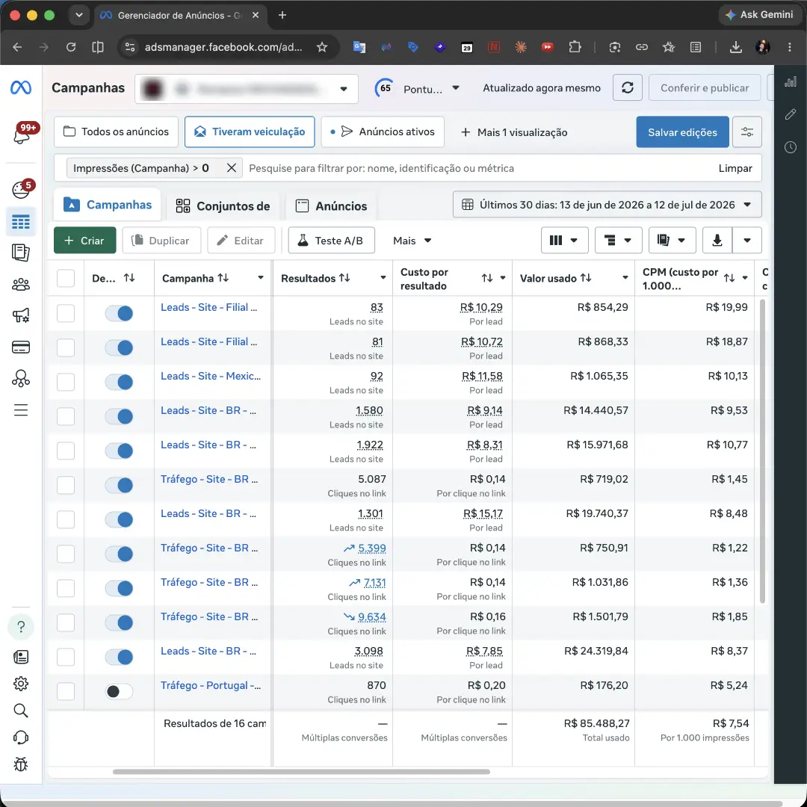Viewport: 807px width, 807px height.
Task: Turn off the Leads - Site - Mexic... campaign toggle
Action: (119, 382)
